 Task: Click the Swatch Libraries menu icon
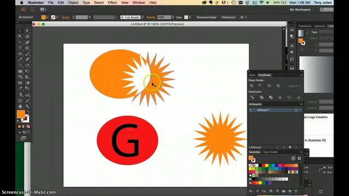pyautogui.click(x=251, y=191)
